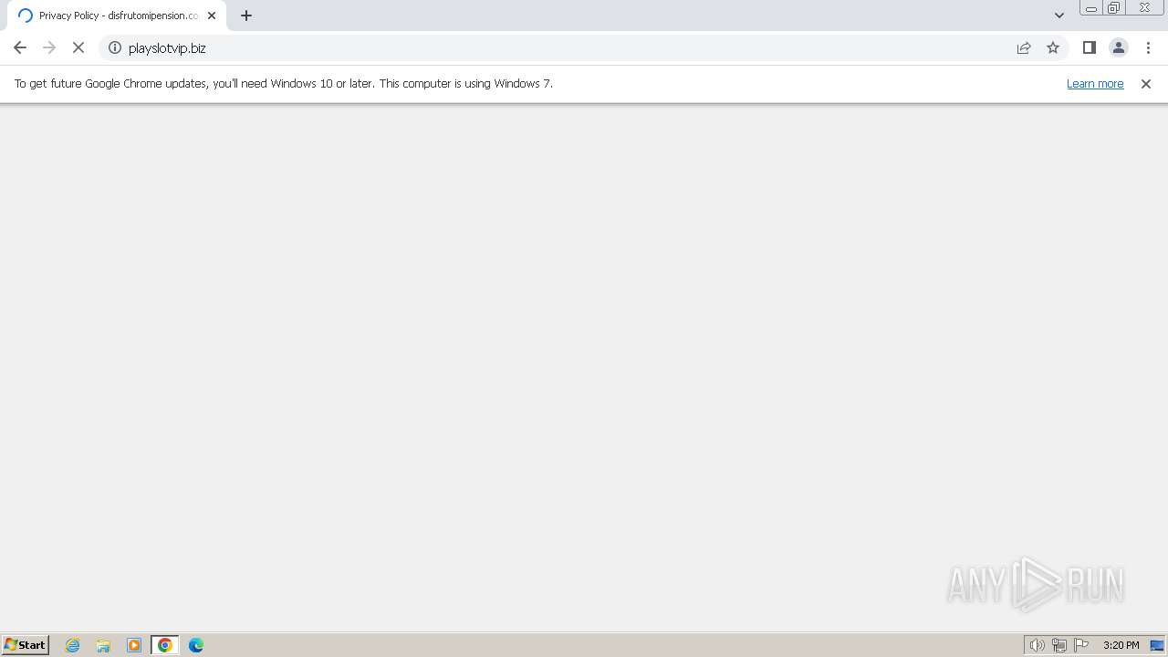
Task: Open a new tab
Action: (x=246, y=16)
